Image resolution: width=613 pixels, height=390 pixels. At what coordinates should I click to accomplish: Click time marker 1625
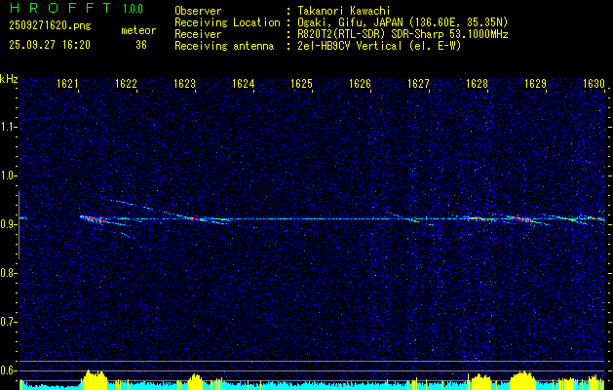pos(302,83)
